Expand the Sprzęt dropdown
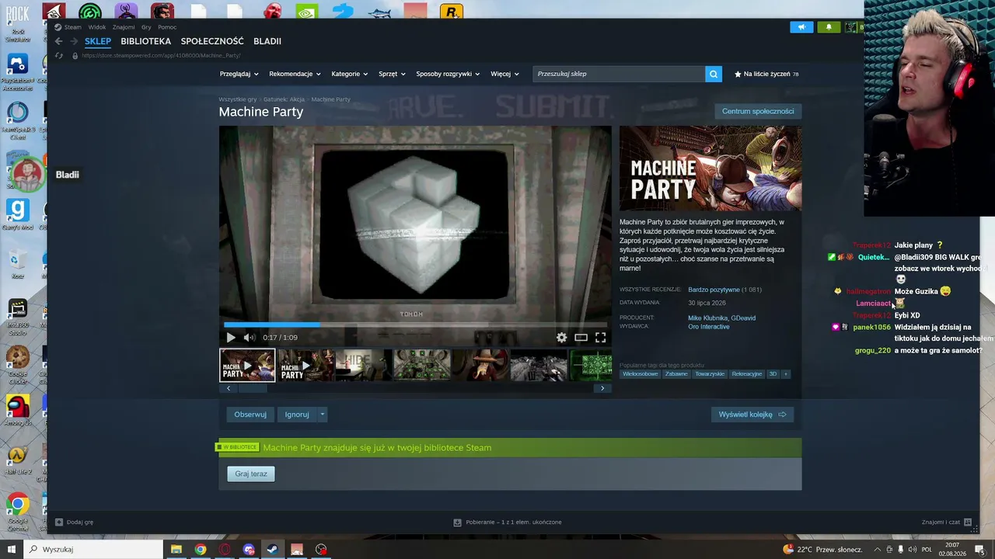The height and width of the screenshot is (559, 995). coord(392,74)
